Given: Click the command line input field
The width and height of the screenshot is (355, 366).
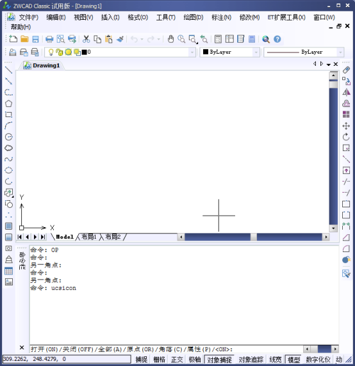Looking at the screenshot, I should point(167,349).
